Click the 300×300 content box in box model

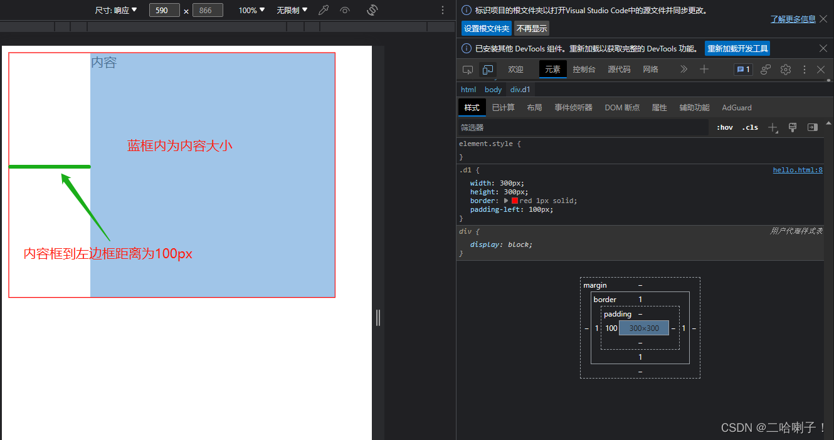coord(644,328)
